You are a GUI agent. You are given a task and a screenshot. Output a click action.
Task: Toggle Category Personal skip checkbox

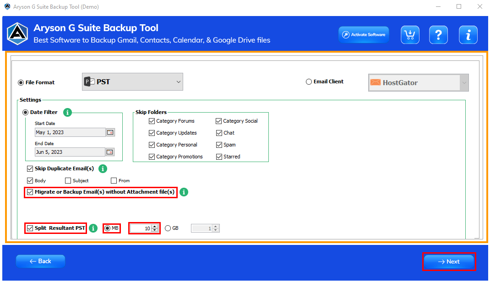(152, 145)
